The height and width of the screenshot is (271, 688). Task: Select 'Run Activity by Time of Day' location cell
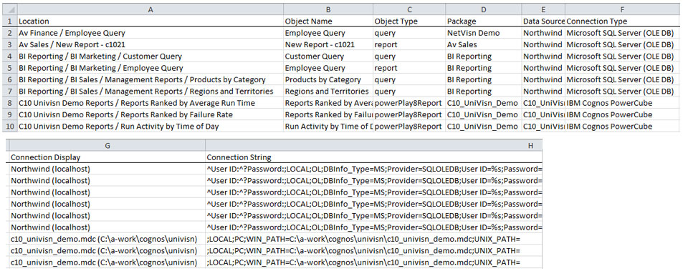(150, 127)
